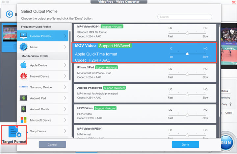237x154 pixels.
Task: Expand Sony Device chevron
Action: 65,131
